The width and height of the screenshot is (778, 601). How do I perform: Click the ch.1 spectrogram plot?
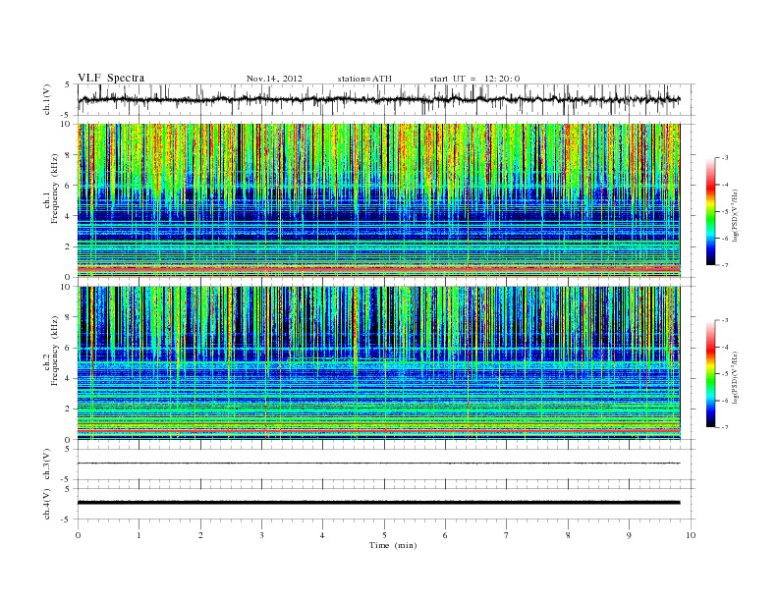pyautogui.click(x=379, y=200)
